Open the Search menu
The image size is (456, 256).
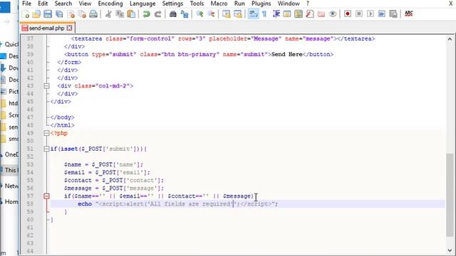[63, 4]
